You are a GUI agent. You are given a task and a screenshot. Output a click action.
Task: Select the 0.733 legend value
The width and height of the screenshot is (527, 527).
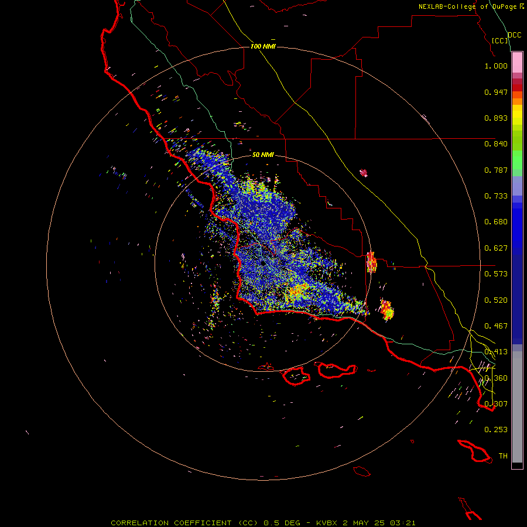pyautogui.click(x=496, y=196)
